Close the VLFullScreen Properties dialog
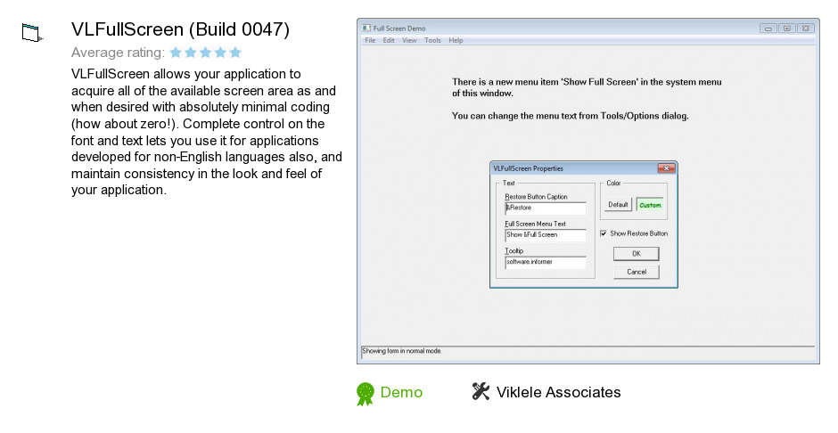The image size is (838, 433). pos(666,168)
